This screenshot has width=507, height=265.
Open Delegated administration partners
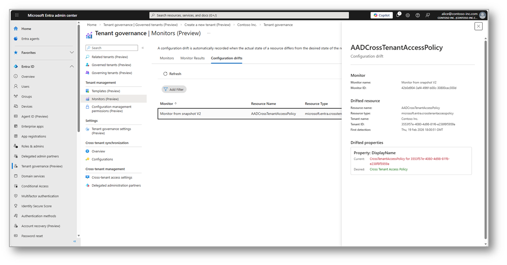click(116, 186)
